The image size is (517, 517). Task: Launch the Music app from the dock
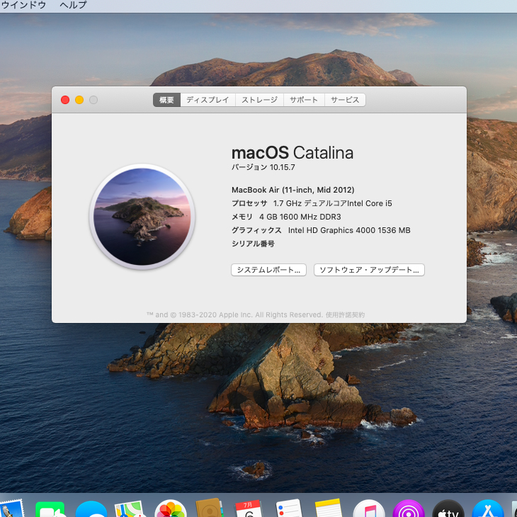369,510
